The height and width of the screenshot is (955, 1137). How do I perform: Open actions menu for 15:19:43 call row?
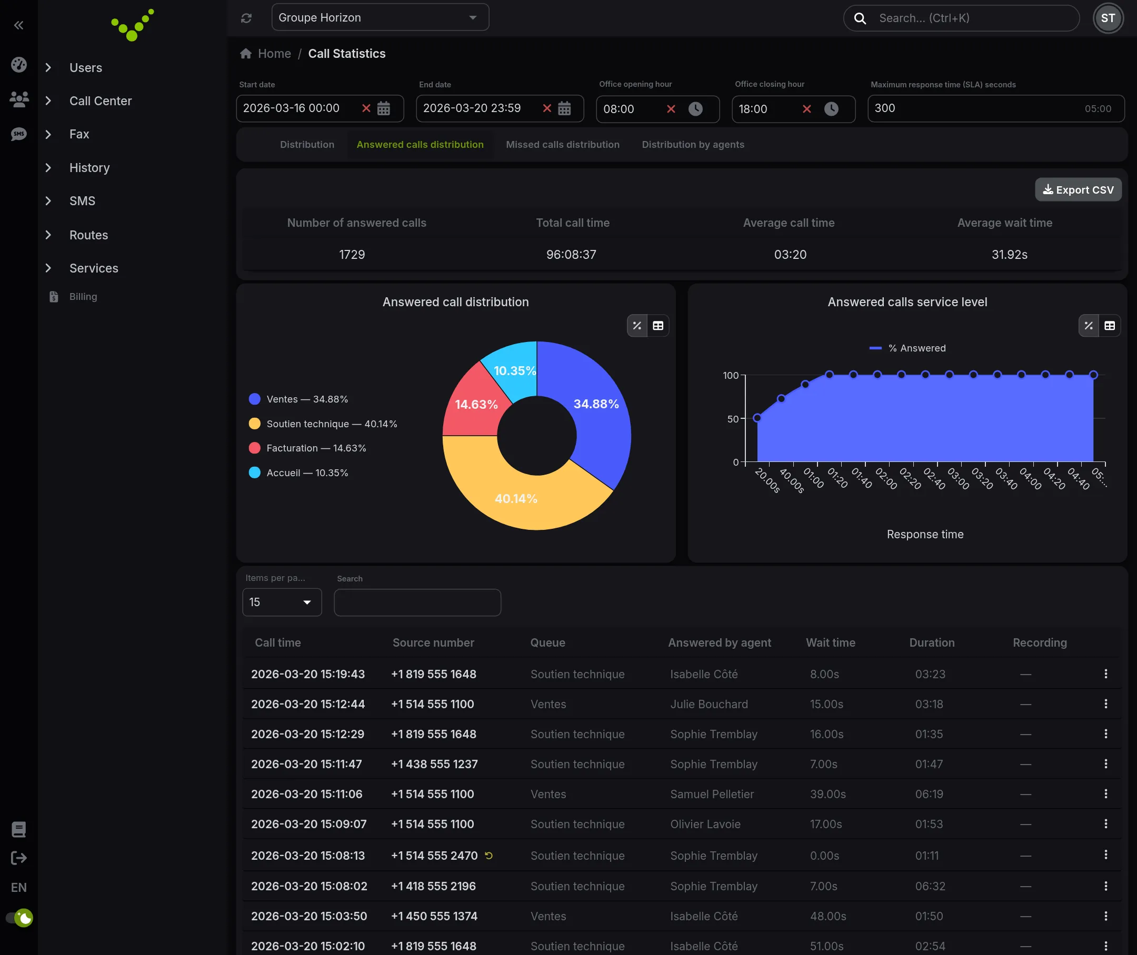pos(1105,674)
